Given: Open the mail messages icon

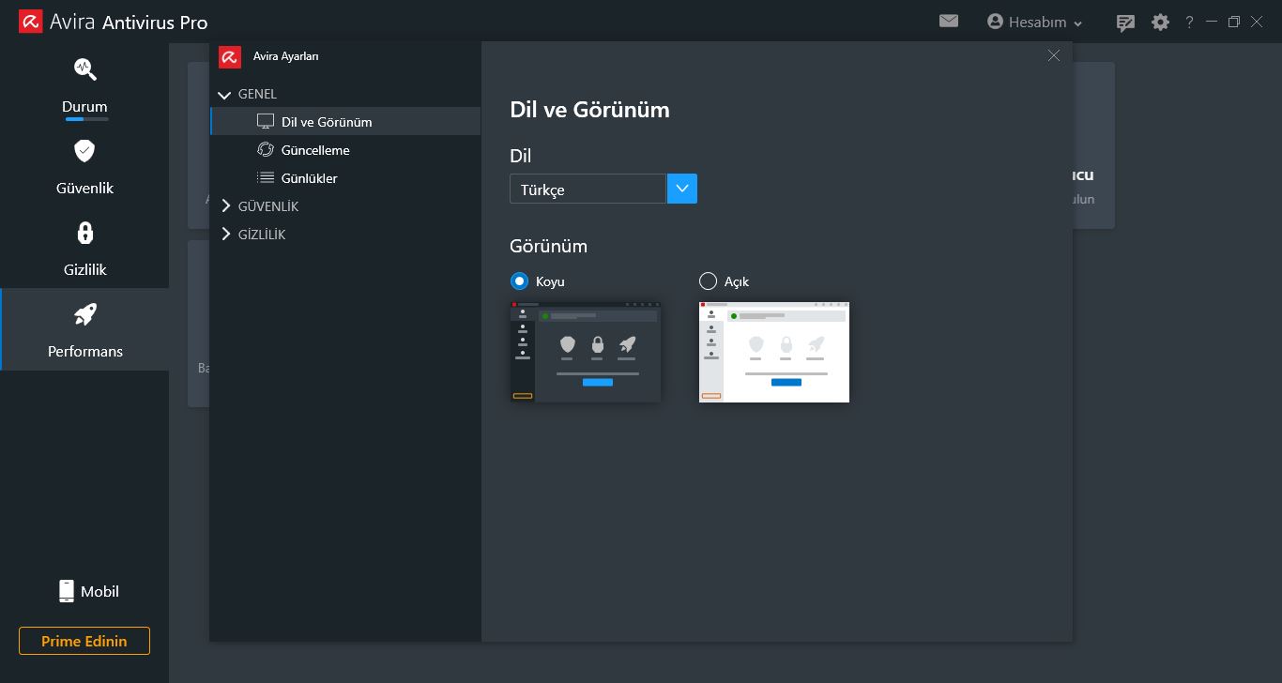Looking at the screenshot, I should pyautogui.click(x=949, y=21).
